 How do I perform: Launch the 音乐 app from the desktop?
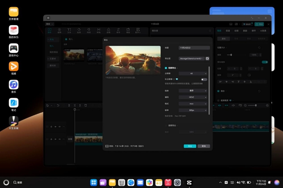[x=13, y=85]
